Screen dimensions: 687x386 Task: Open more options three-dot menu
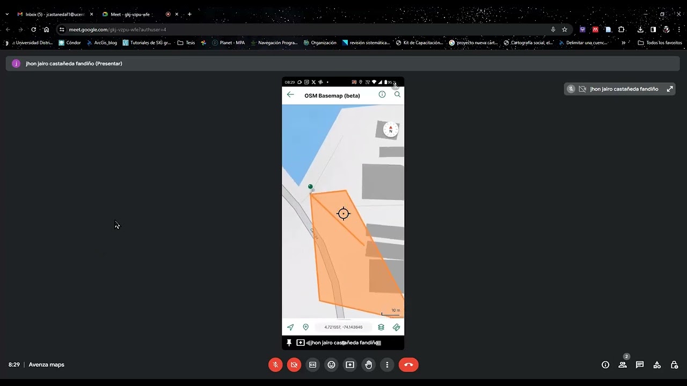[388, 365]
